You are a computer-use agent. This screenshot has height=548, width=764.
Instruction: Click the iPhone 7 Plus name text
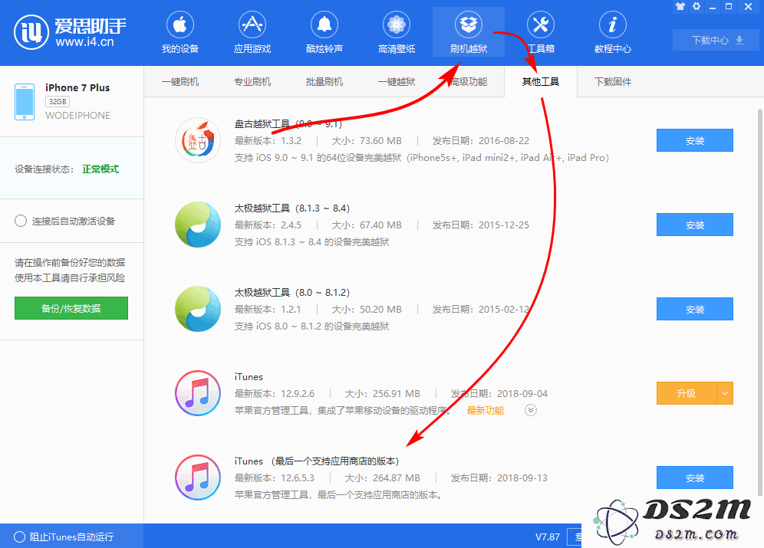[x=77, y=87]
